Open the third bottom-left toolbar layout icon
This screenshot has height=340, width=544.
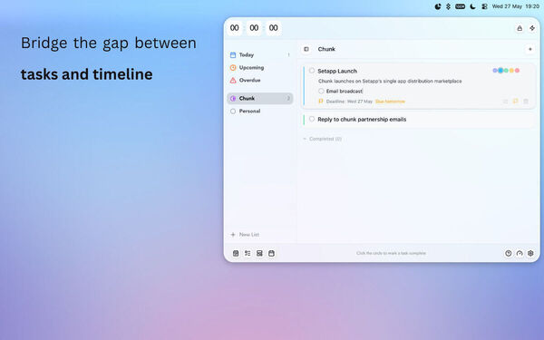tap(259, 253)
